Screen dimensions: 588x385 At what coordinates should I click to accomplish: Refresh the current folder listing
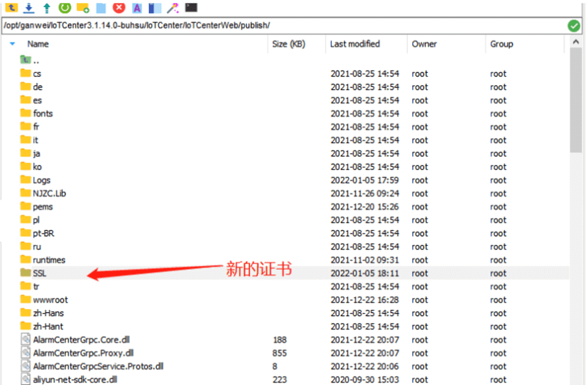click(65, 7)
